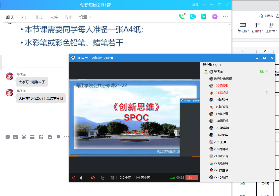Start a group voice call
This screenshot has width=279, height=196.
[x=181, y=17]
